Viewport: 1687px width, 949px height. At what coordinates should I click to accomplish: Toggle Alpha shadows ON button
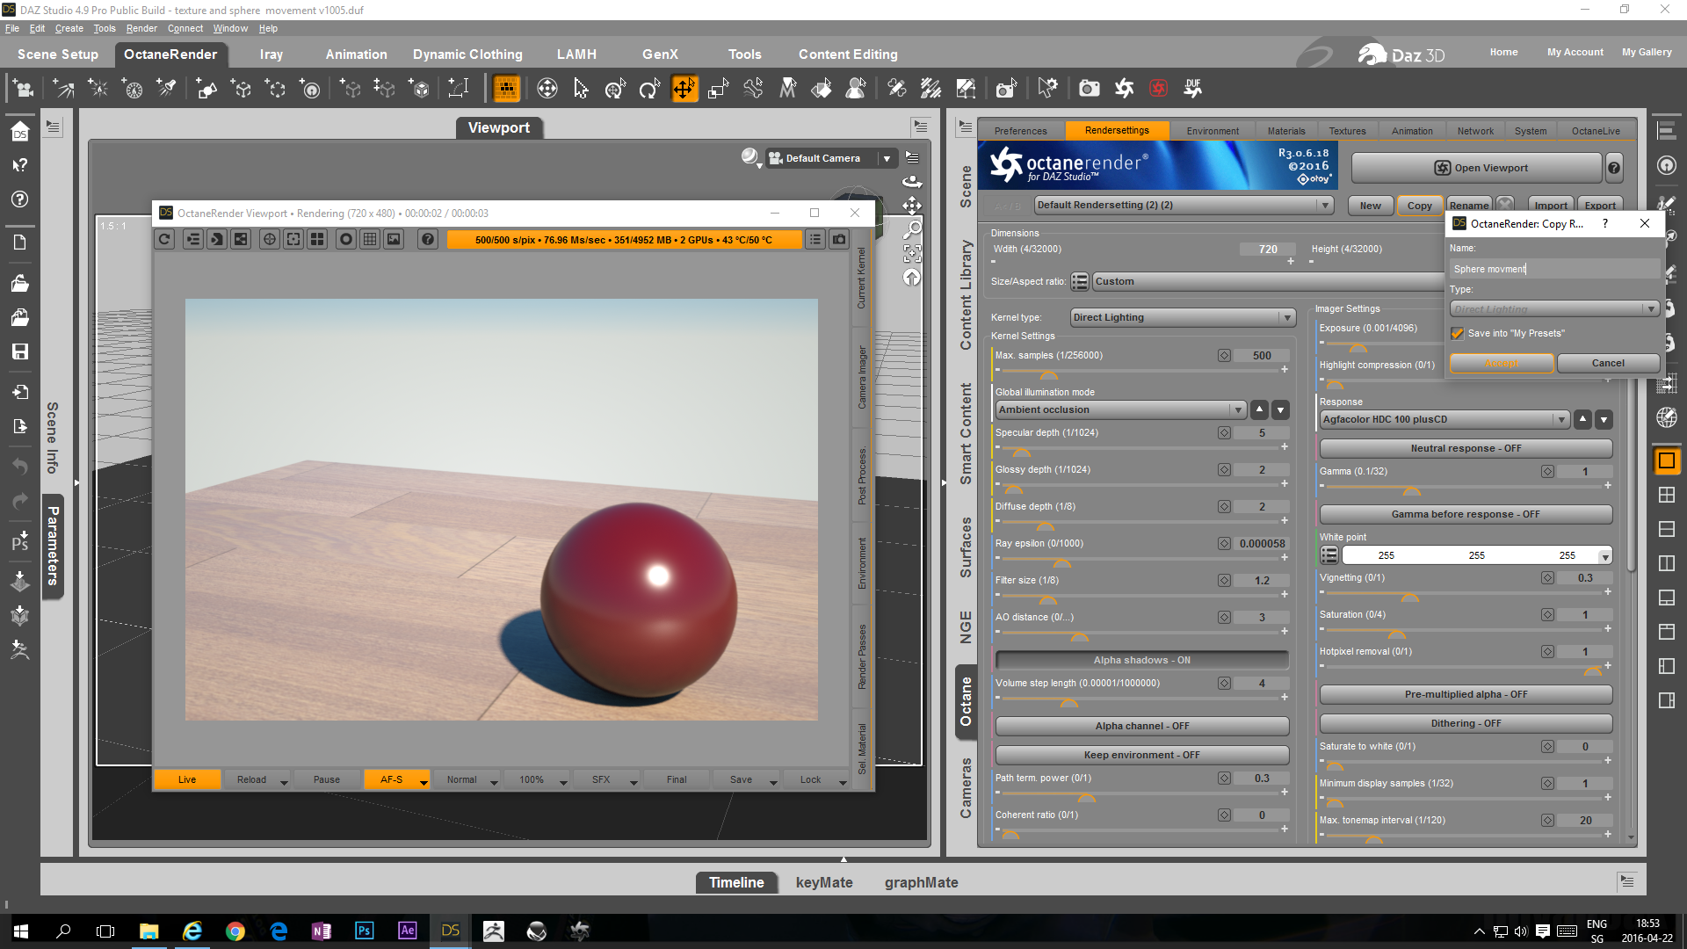[x=1141, y=660]
